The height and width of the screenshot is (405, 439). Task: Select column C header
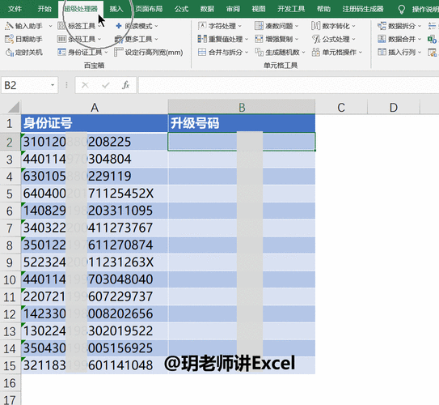point(341,107)
